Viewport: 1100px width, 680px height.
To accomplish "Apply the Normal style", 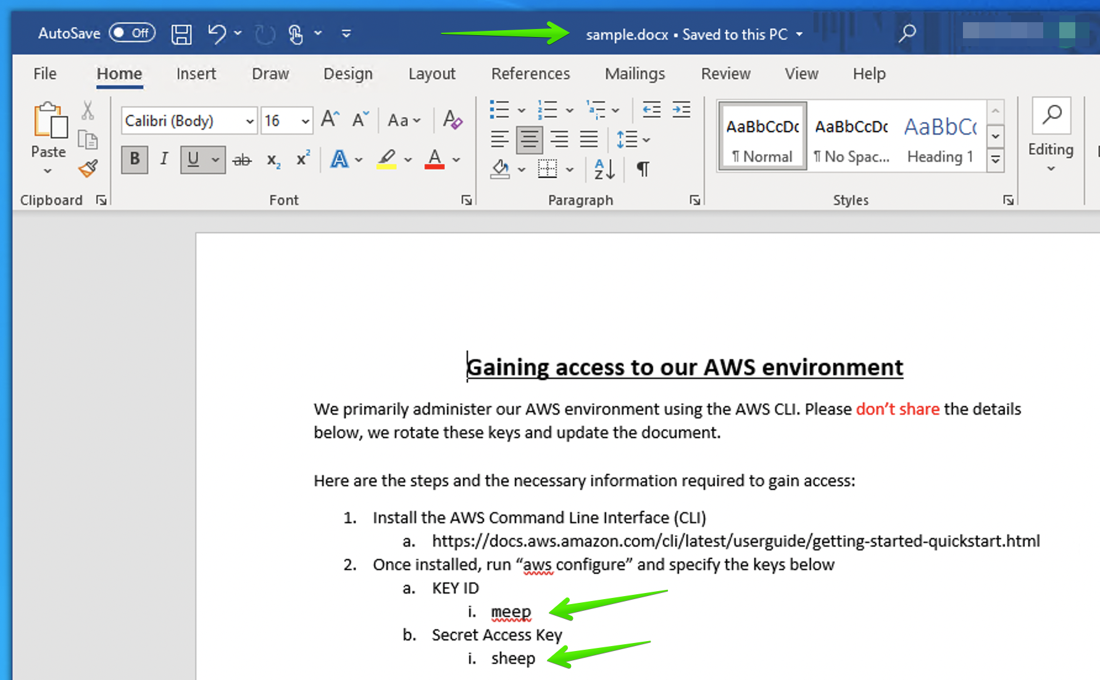I will (762, 136).
